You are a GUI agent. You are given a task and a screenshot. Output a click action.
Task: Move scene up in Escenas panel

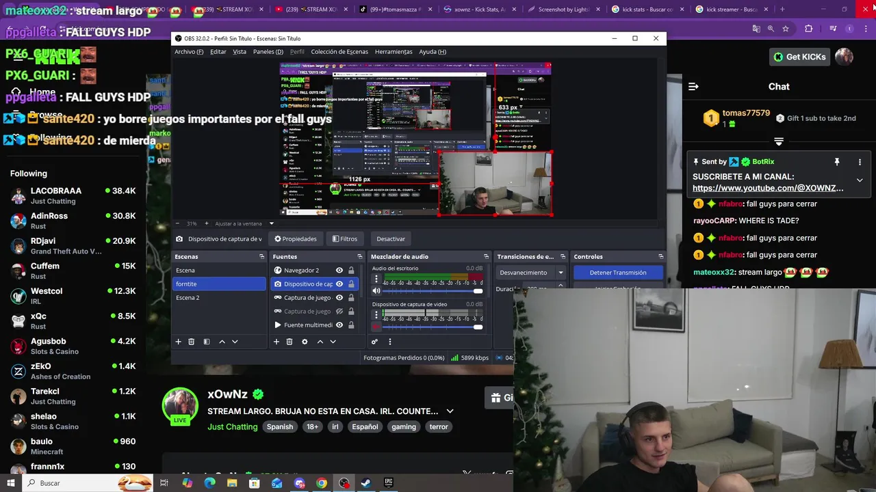pos(222,342)
